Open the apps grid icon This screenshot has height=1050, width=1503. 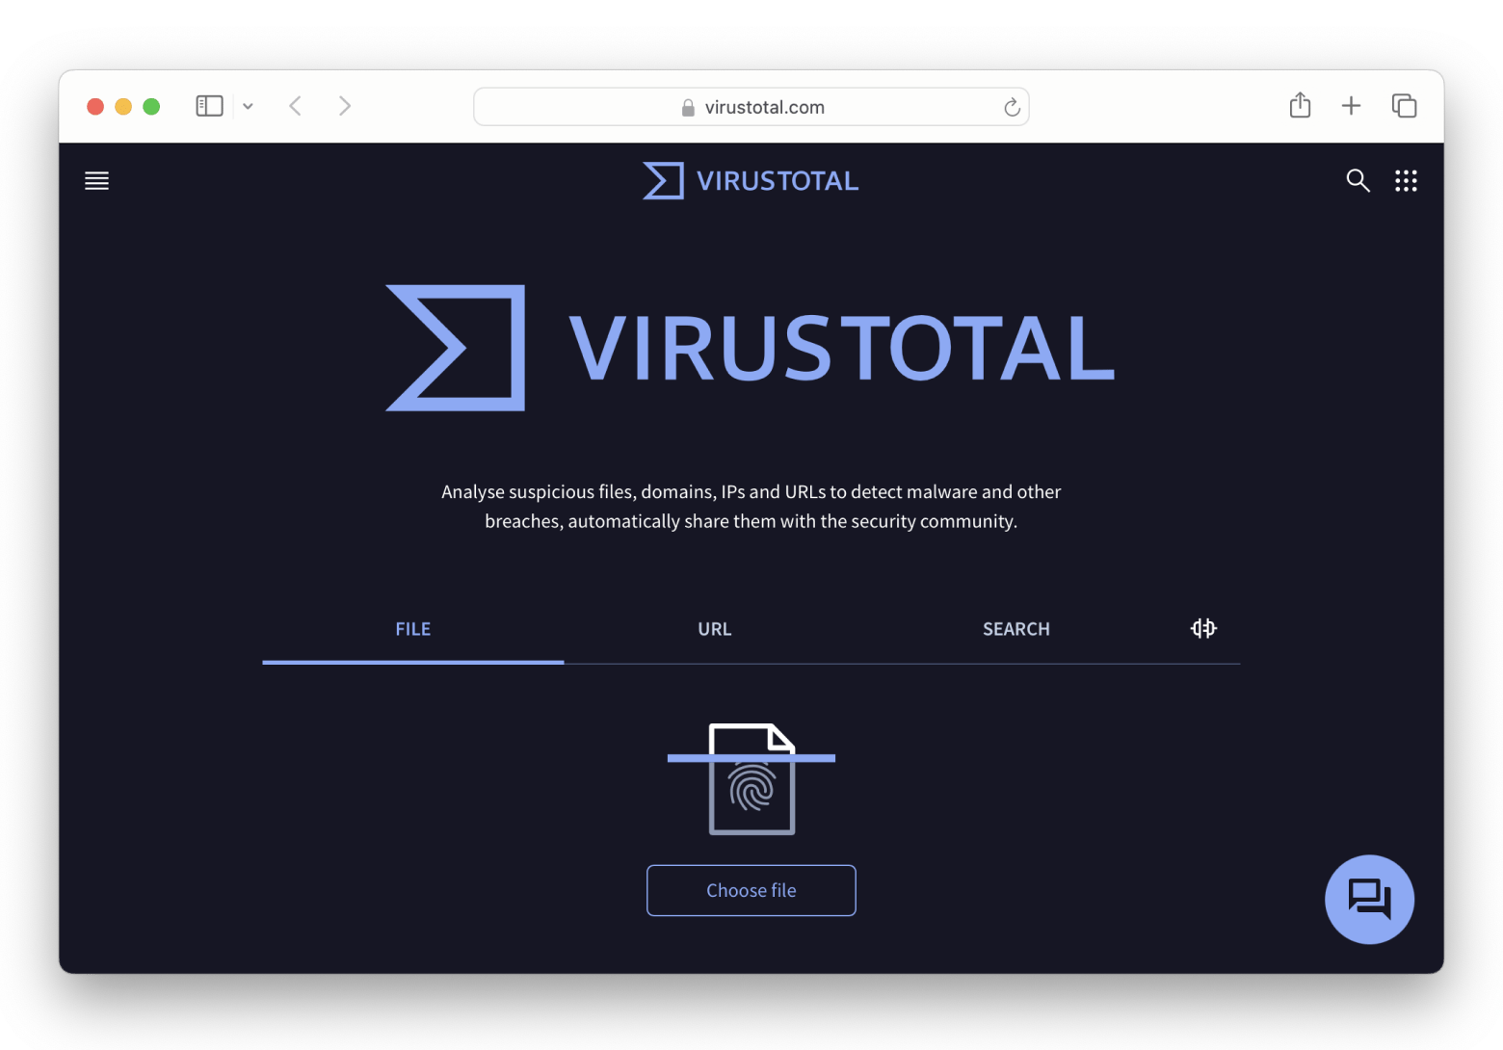tap(1406, 180)
